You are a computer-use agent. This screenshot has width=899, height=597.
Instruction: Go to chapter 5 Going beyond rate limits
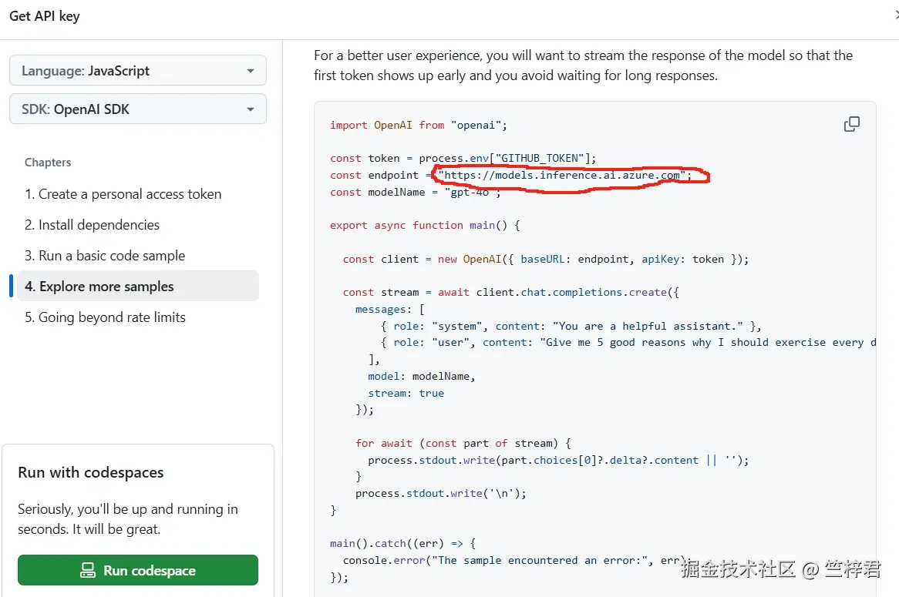pos(105,317)
